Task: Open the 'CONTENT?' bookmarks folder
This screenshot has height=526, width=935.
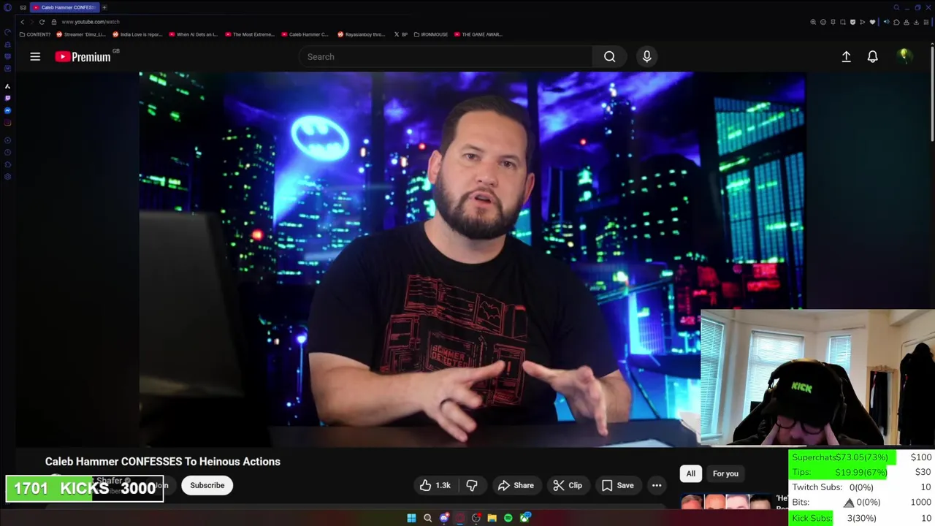Action: tap(35, 34)
